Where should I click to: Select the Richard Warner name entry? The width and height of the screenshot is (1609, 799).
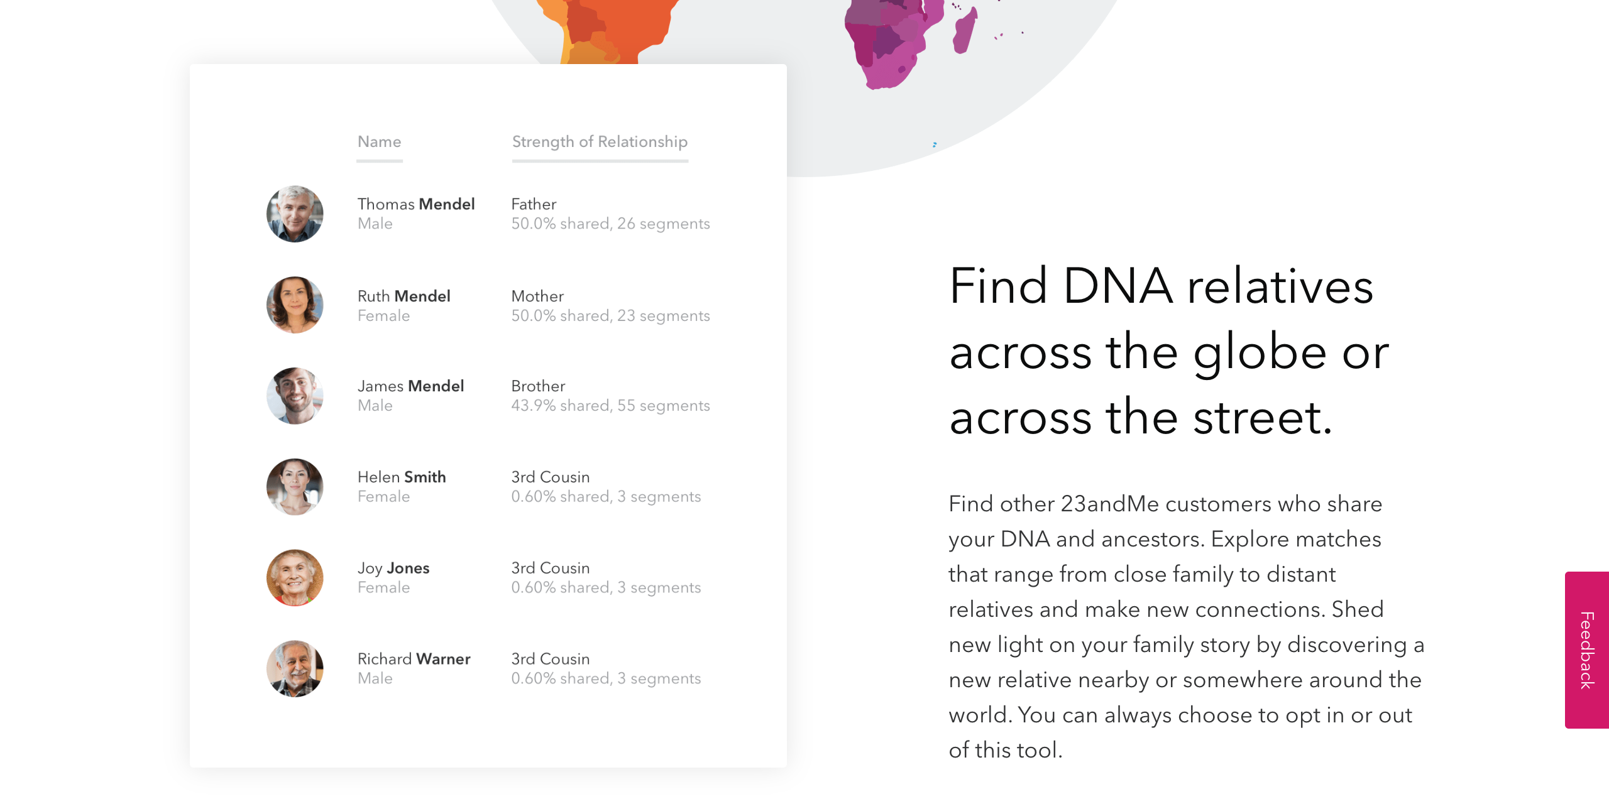[x=414, y=659]
